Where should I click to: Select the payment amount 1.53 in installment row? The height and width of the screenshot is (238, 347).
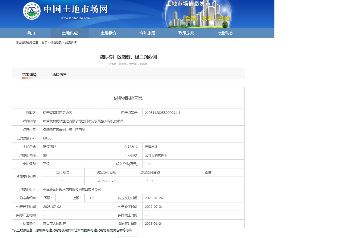(150, 181)
